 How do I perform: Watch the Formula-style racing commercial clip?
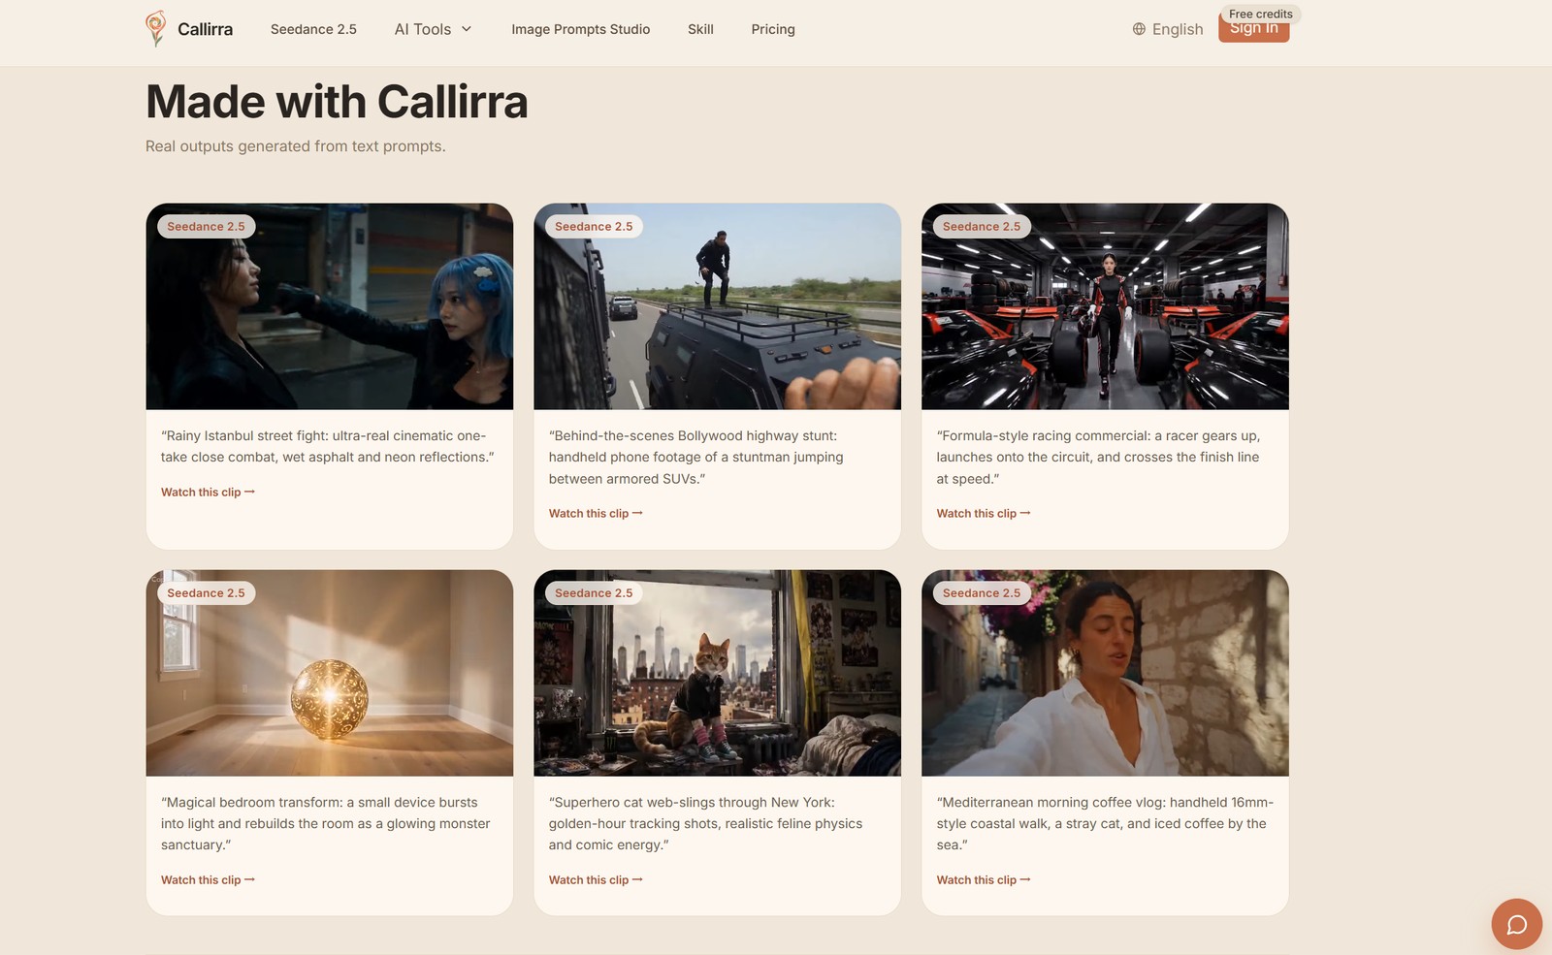click(x=984, y=514)
